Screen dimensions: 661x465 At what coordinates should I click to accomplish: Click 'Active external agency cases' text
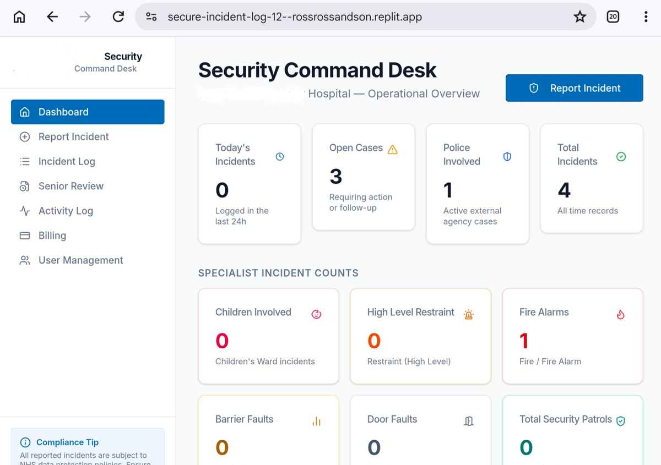coord(473,216)
